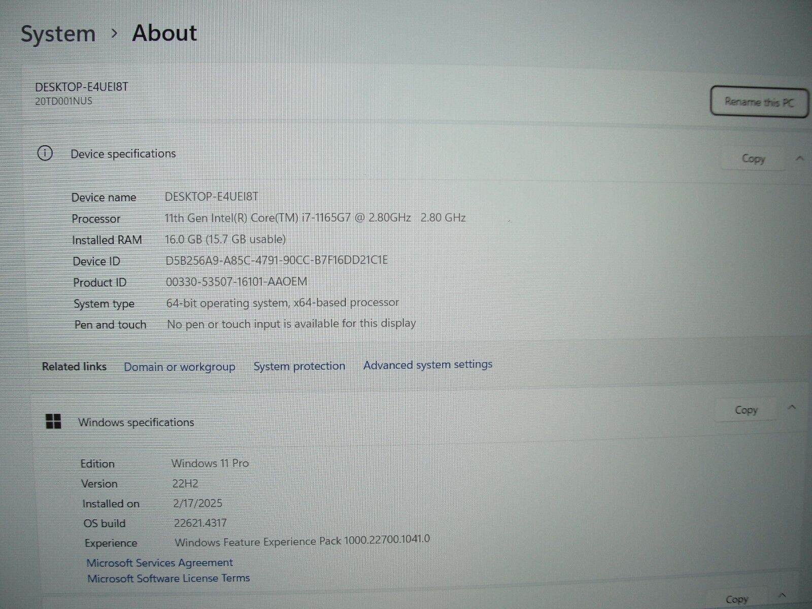Viewport: 812px width, 609px height.
Task: Open Advanced system settings
Action: [427, 364]
